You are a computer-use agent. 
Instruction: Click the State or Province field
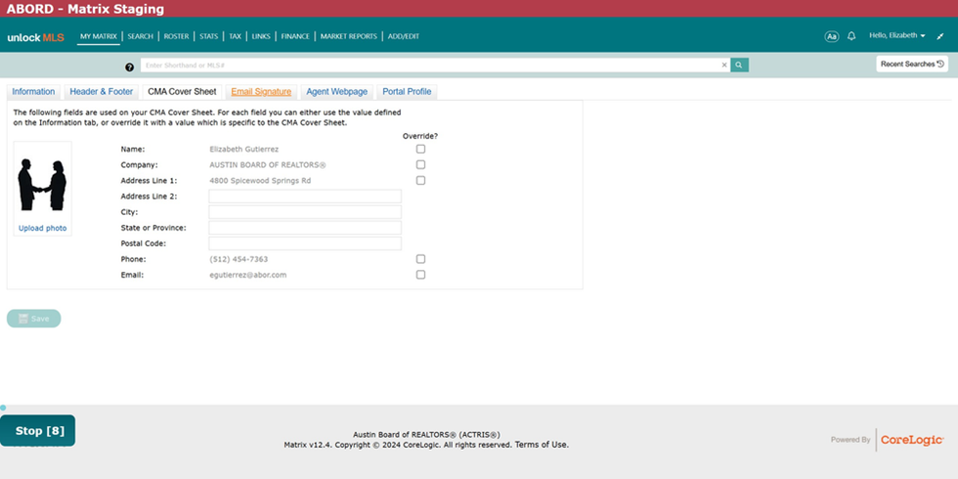click(305, 228)
